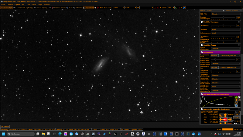Open the Stabilisation planète / disque dropdown
The height and width of the screenshot is (137, 243).
[x=225, y=75]
